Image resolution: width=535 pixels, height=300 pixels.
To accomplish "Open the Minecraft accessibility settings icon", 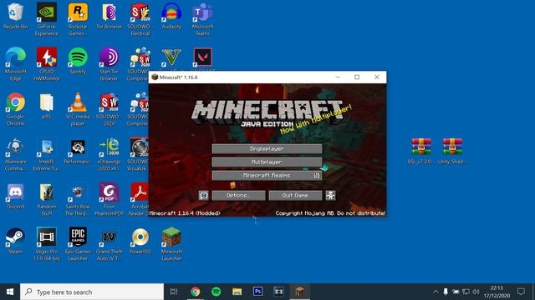I will click(x=330, y=195).
